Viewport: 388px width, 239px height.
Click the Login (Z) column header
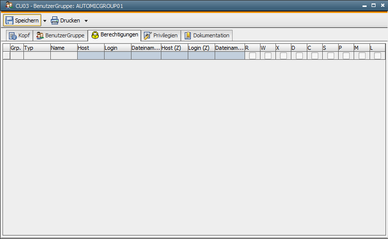[201, 48]
